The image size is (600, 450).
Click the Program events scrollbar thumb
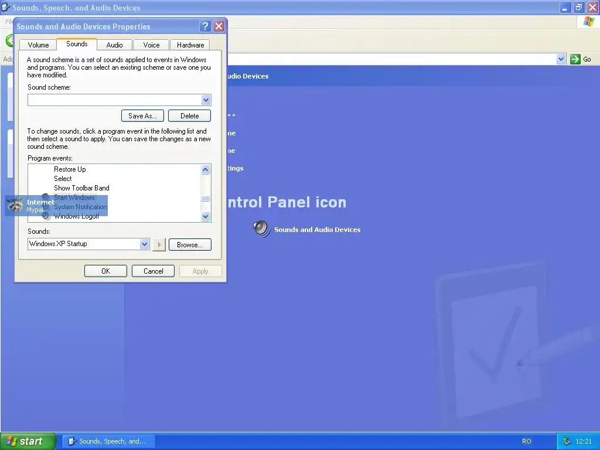[206, 199]
